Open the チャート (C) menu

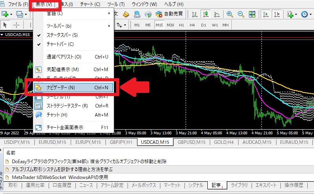click(90, 4)
